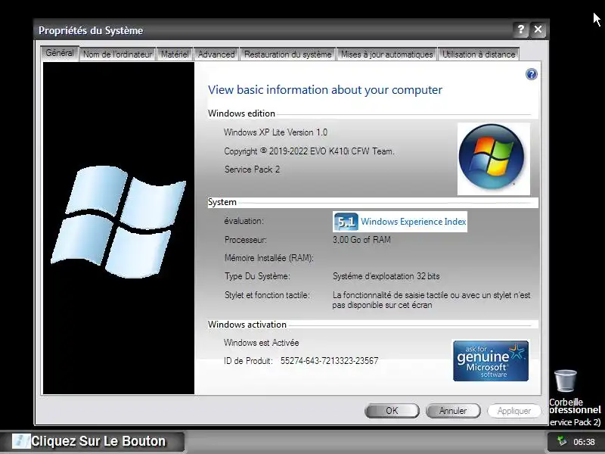Click the View basic information heading

(325, 90)
